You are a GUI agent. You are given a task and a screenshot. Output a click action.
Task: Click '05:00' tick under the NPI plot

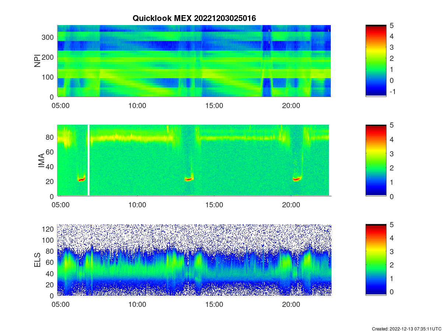[61, 106]
